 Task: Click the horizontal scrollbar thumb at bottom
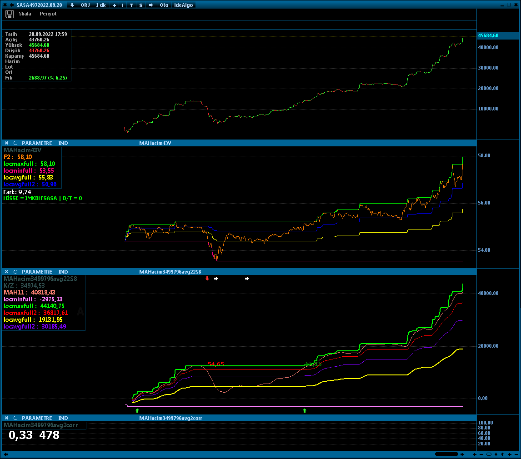[x=446, y=454]
